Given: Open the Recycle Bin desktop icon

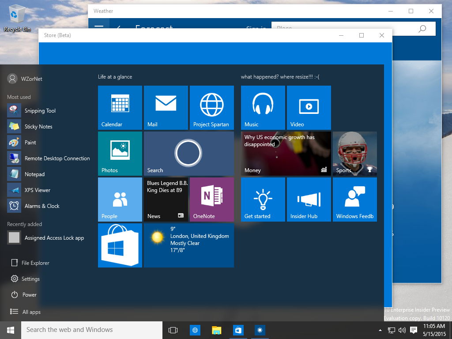Looking at the screenshot, I should [x=17, y=18].
